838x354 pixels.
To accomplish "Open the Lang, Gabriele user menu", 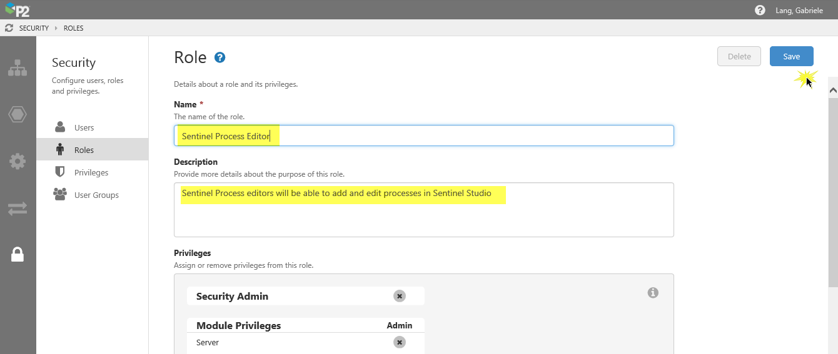I will tap(799, 11).
